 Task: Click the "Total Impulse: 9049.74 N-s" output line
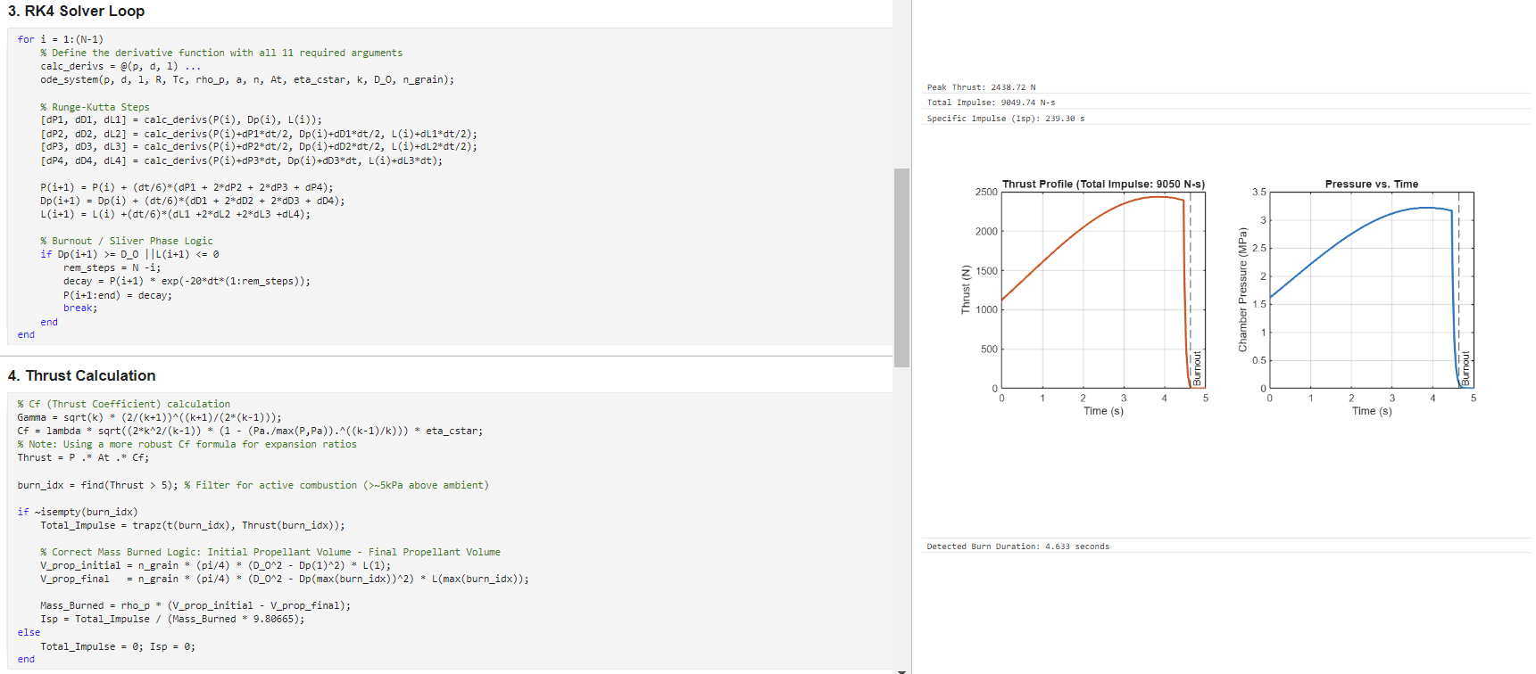[x=991, y=103]
